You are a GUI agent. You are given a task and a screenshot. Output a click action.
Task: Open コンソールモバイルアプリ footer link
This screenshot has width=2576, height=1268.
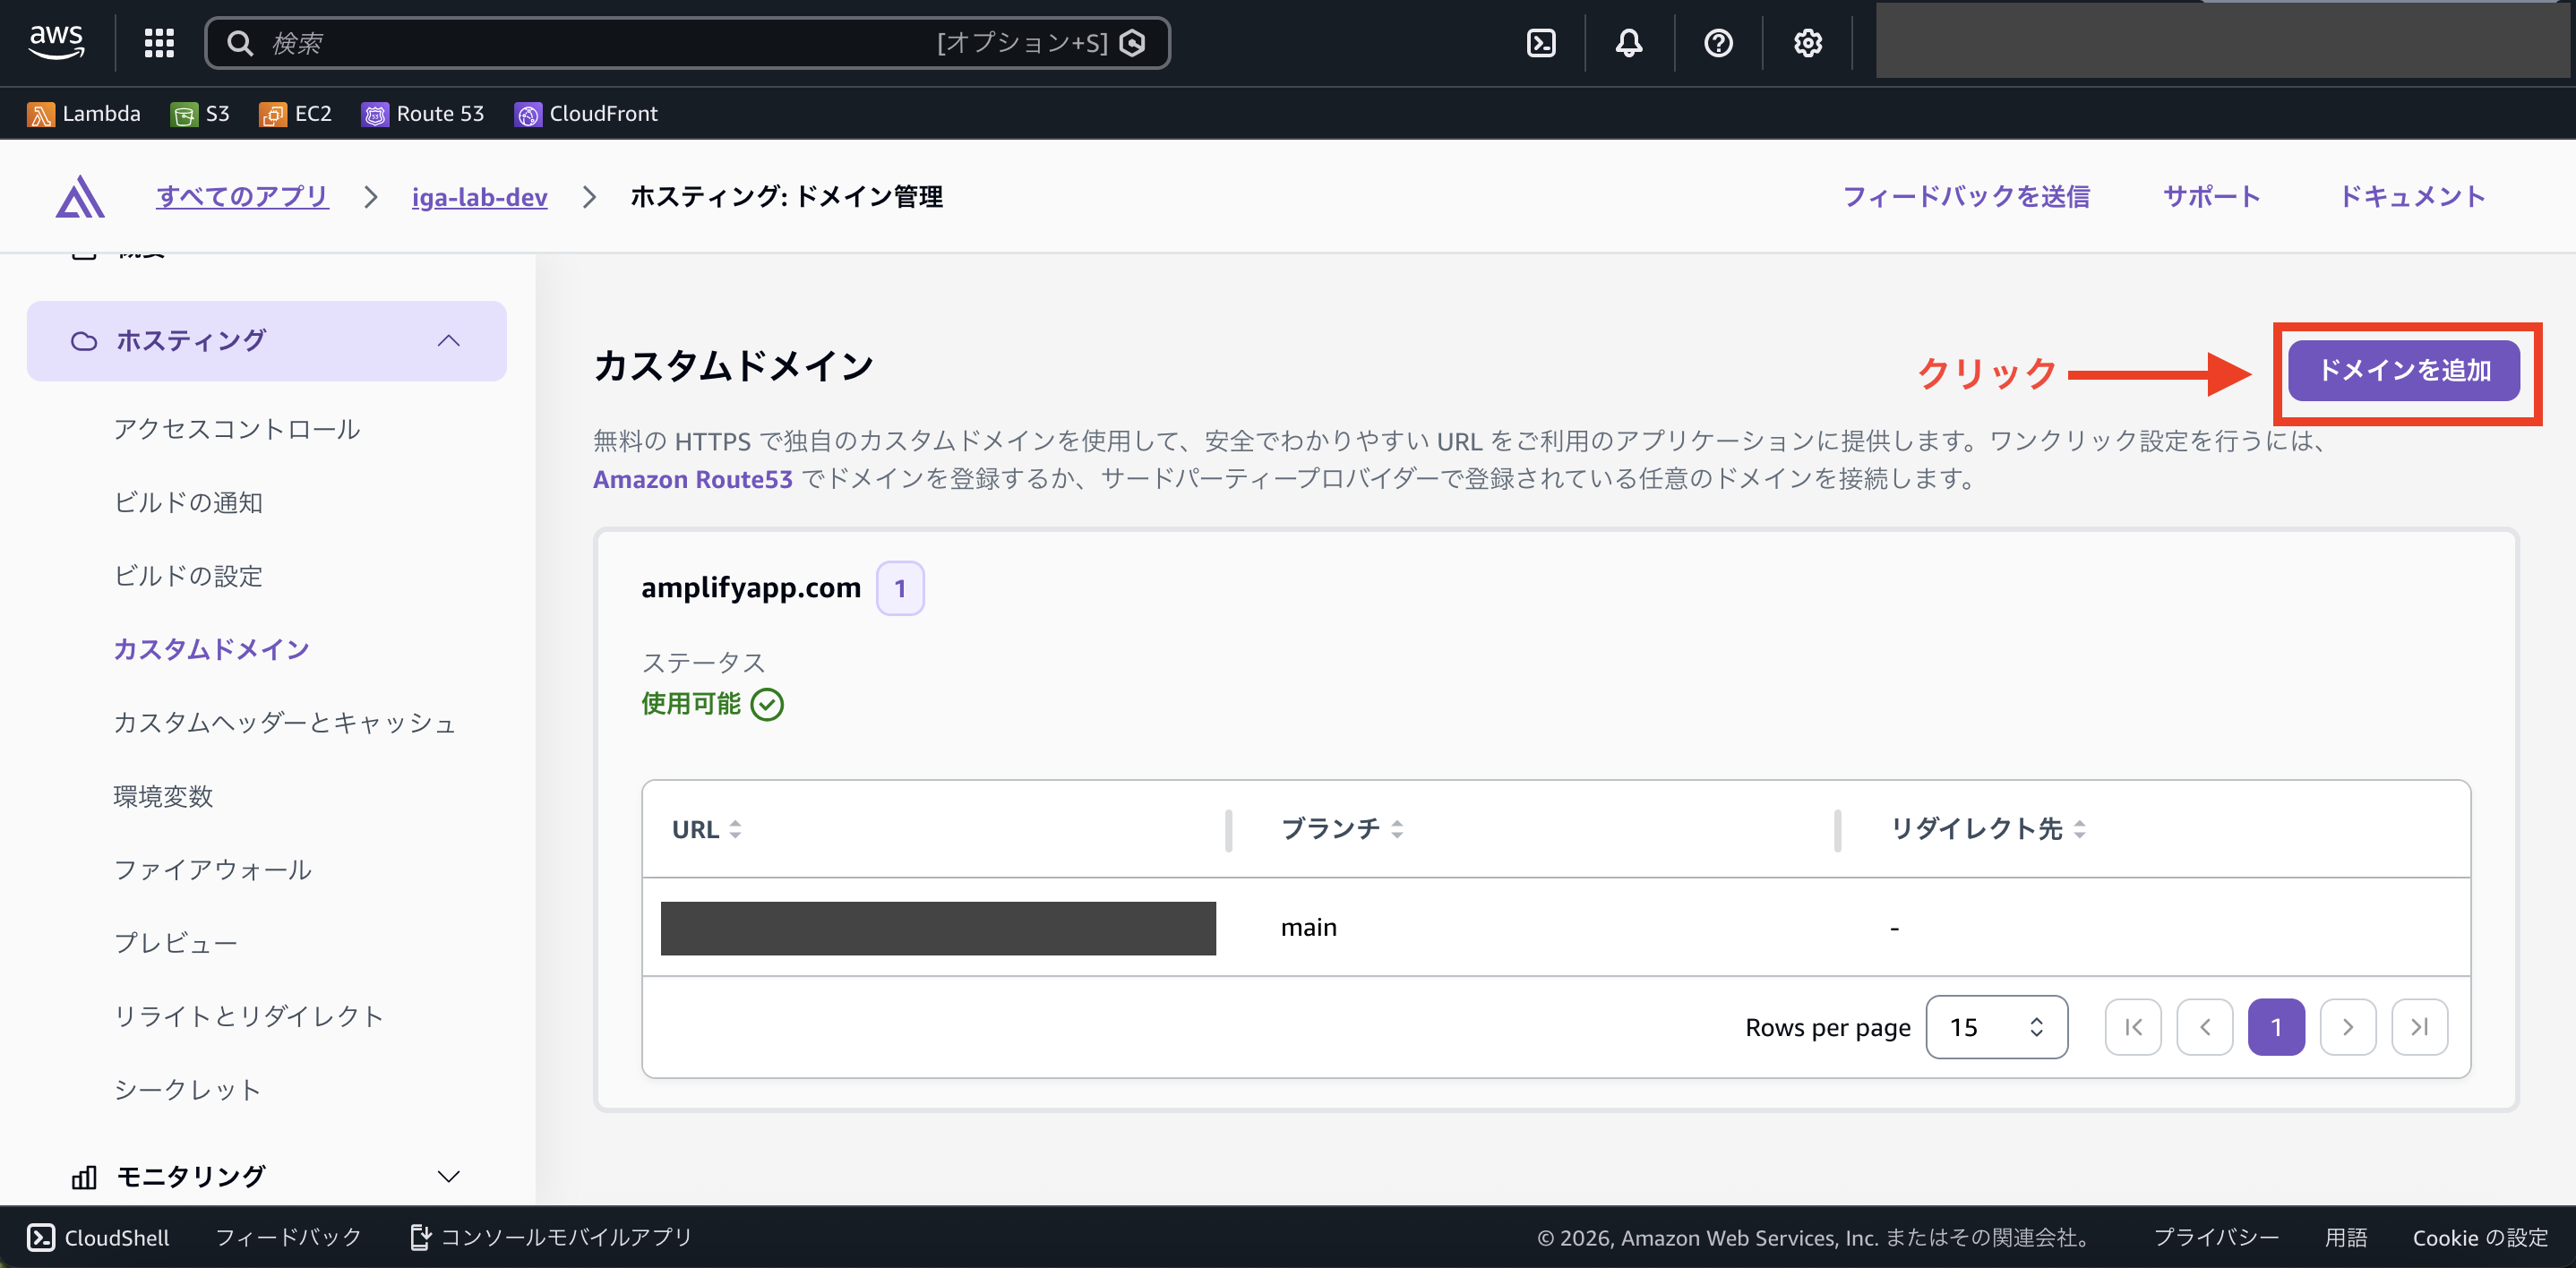point(552,1238)
